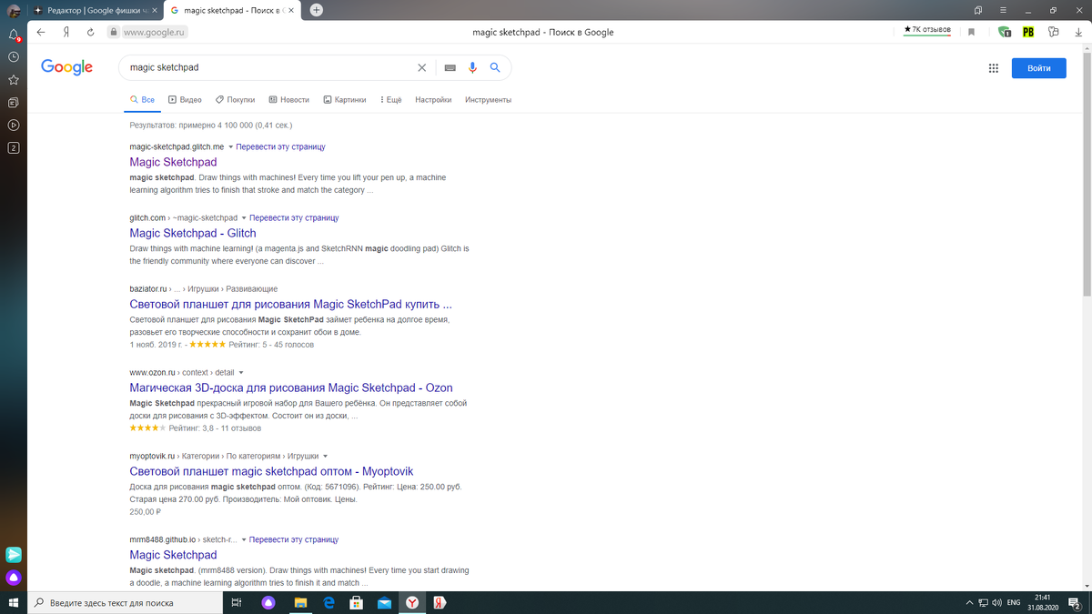Image resolution: width=1092 pixels, height=614 pixels.
Task: Click Войти sign-in button
Action: pyautogui.click(x=1038, y=68)
